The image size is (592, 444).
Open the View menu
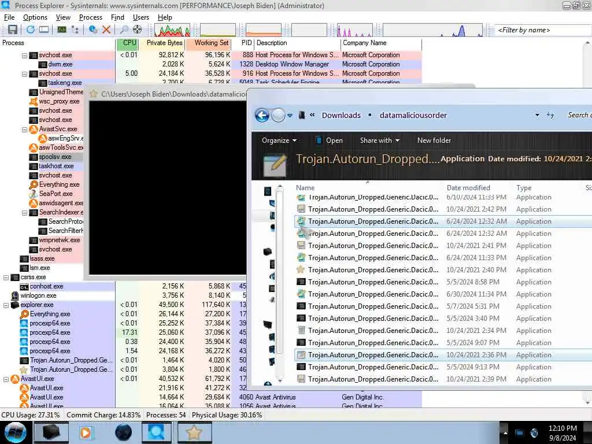coord(63,17)
